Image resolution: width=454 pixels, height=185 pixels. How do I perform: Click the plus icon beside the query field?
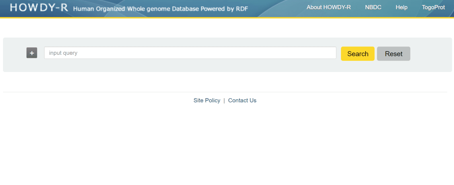[32, 53]
